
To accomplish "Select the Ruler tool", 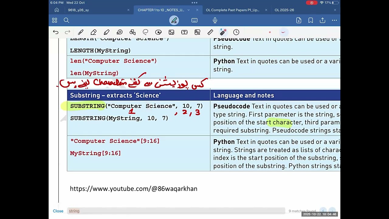I will click(210, 32).
